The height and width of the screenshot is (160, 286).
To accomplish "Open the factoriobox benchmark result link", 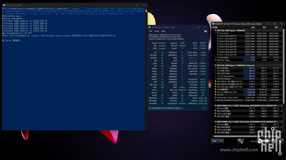I will click(73, 36).
